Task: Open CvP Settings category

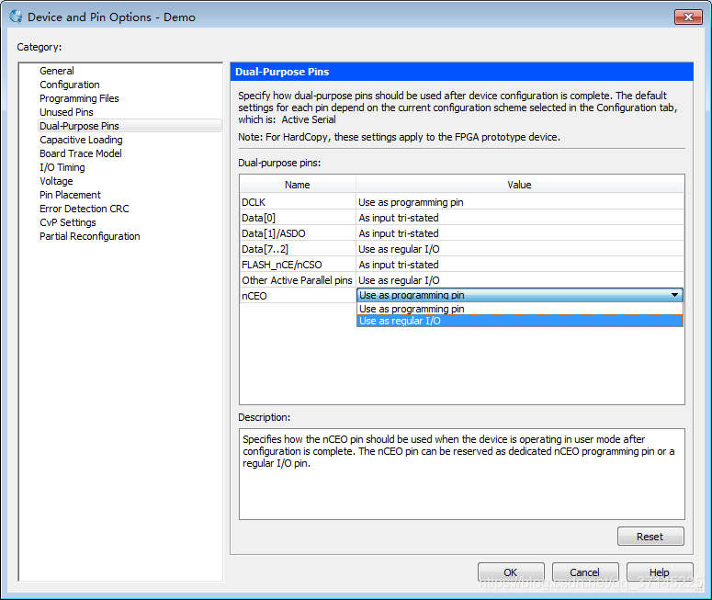Action: pos(68,222)
